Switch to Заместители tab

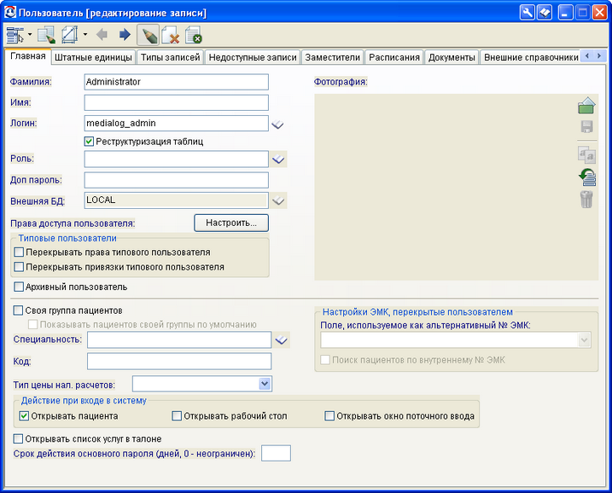(333, 57)
